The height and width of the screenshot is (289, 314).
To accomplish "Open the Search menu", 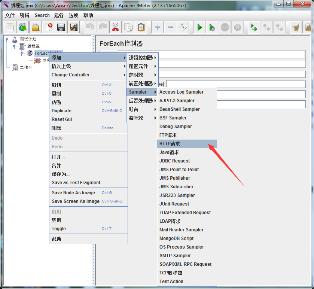I will pos(42,15).
